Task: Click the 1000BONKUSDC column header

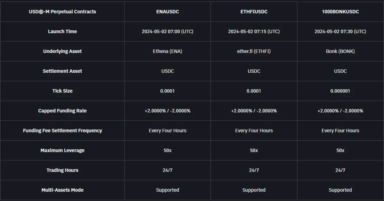Action: click(340, 11)
